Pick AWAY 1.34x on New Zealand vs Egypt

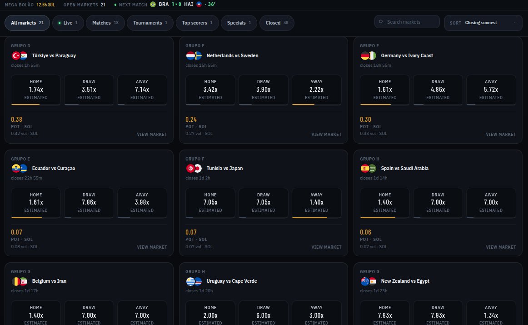pos(491,313)
